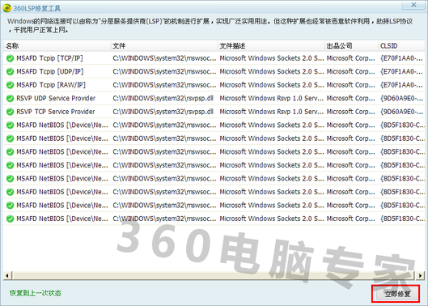The width and height of the screenshot is (428, 306).
Task: Sort by the CLSID column header
Action: pyautogui.click(x=402, y=46)
